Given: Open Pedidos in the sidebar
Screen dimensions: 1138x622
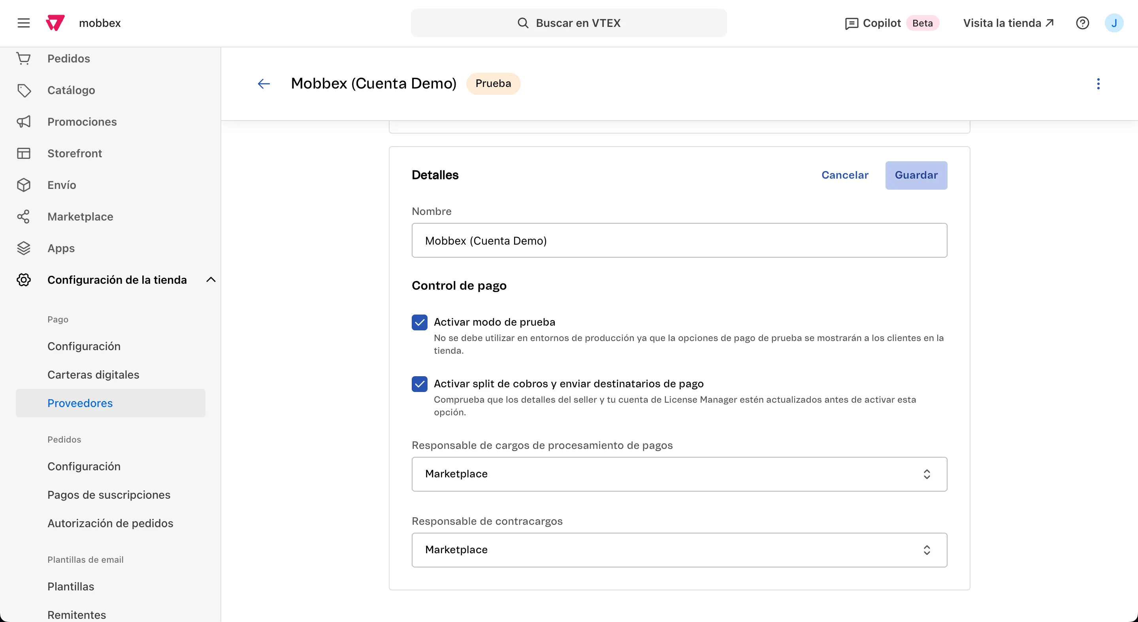Looking at the screenshot, I should [x=68, y=58].
